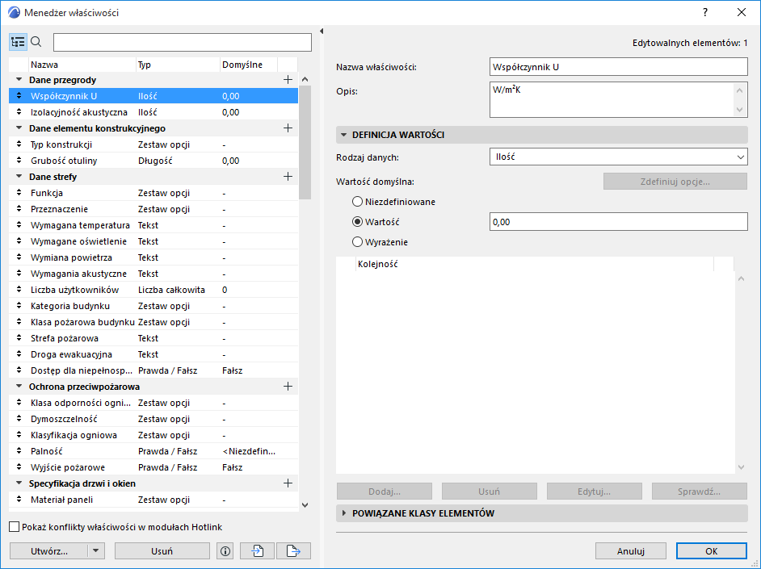Enable Pokaż konflikty właściwości w modułach Hotlink
Viewport: 761px width, 569px height.
pyautogui.click(x=15, y=527)
